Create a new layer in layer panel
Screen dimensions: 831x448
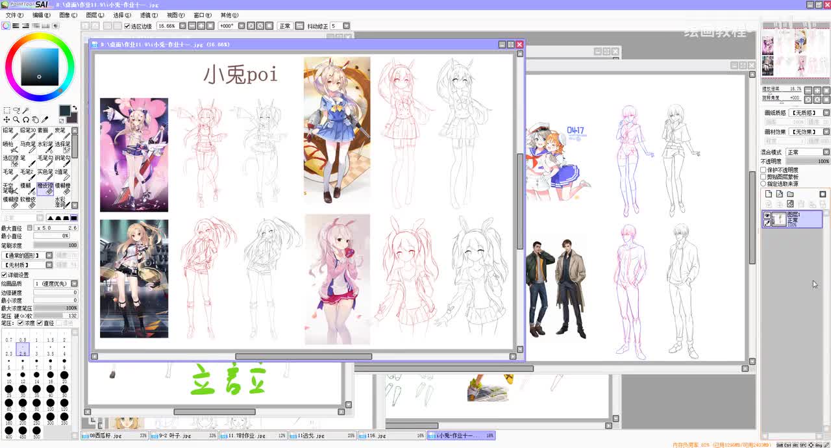(x=768, y=194)
